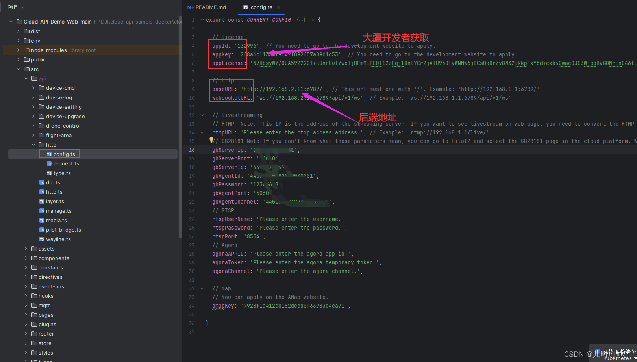This screenshot has width=637, height=362.
Task: Open the example http://192.168.1.1:6789/ link
Action: tap(498, 89)
